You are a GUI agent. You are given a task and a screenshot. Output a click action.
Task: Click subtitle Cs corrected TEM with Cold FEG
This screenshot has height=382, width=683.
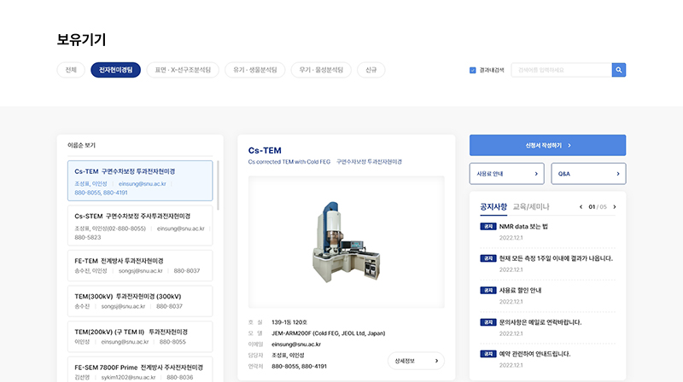[x=289, y=162]
